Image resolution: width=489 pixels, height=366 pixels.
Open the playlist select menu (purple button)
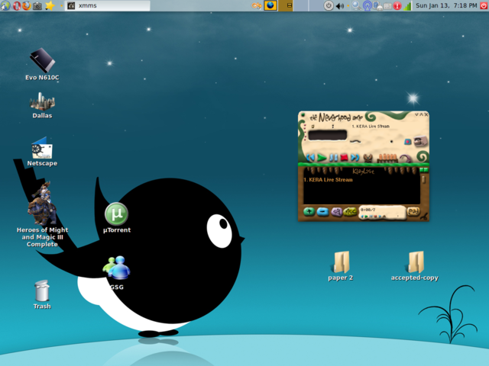pyautogui.click(x=336, y=212)
